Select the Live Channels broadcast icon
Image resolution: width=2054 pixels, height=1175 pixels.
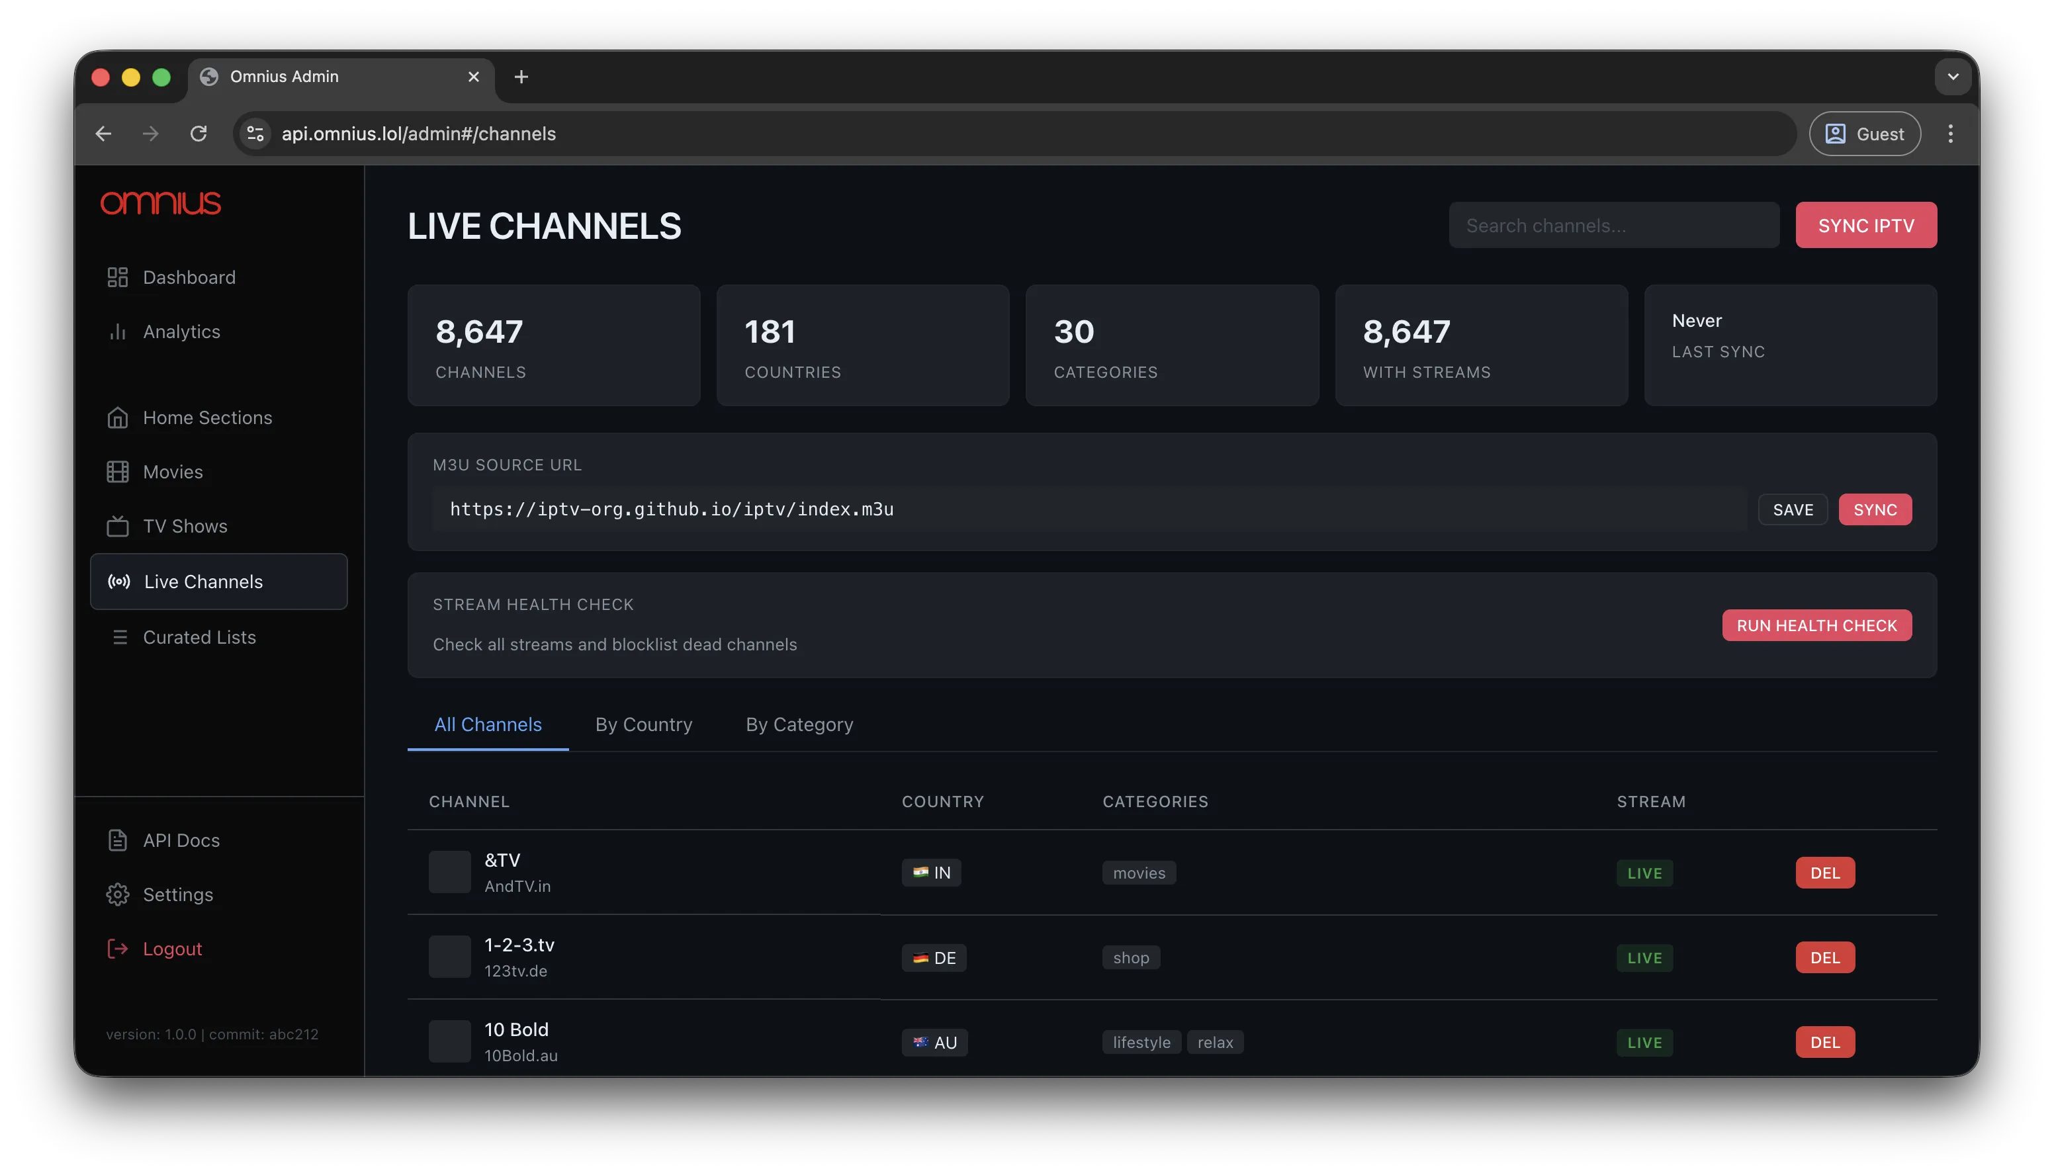click(118, 581)
